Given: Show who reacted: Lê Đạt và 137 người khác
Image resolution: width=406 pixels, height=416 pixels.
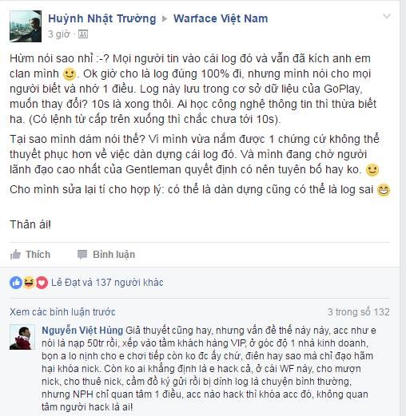Looking at the screenshot, I should click(x=107, y=283).
